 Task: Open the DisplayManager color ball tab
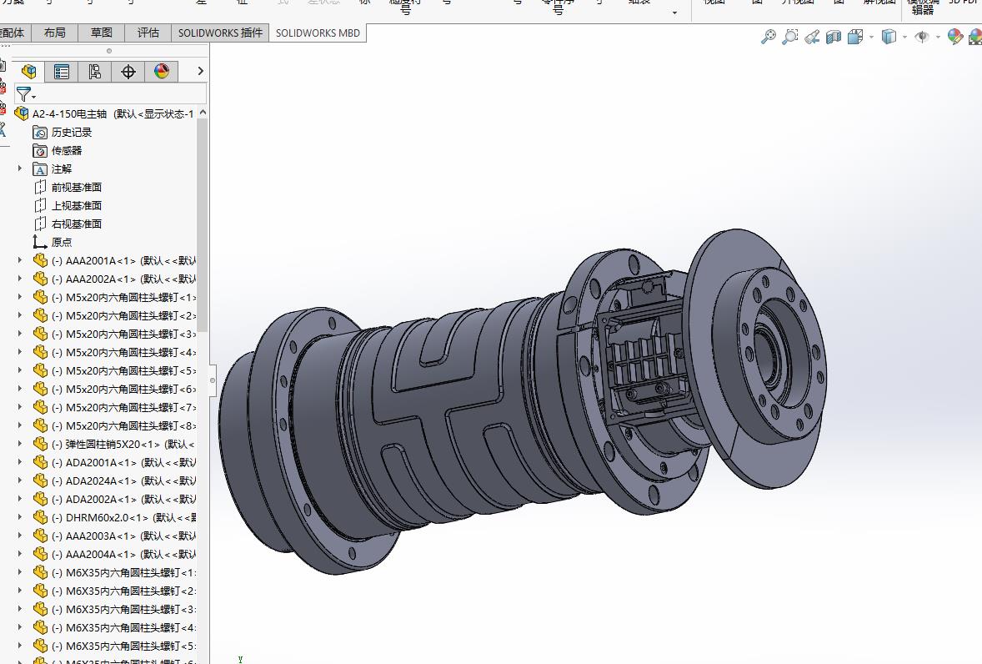coord(161,72)
